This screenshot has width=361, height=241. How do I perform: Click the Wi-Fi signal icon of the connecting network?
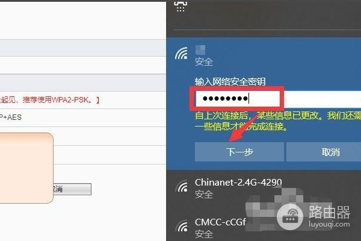pyautogui.click(x=181, y=53)
